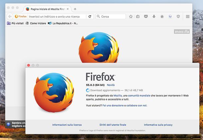Open La Repubblica.it bookmark
The image size is (203, 140).
(63, 23)
